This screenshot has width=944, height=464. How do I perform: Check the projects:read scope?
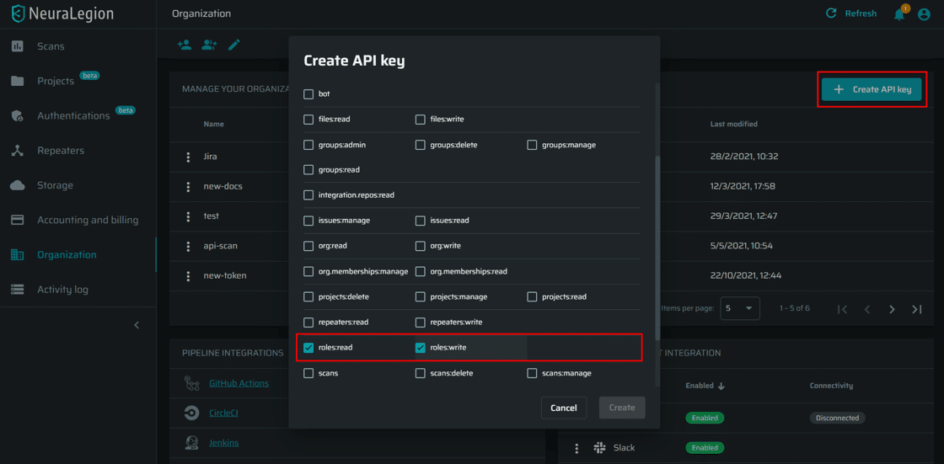pos(532,296)
